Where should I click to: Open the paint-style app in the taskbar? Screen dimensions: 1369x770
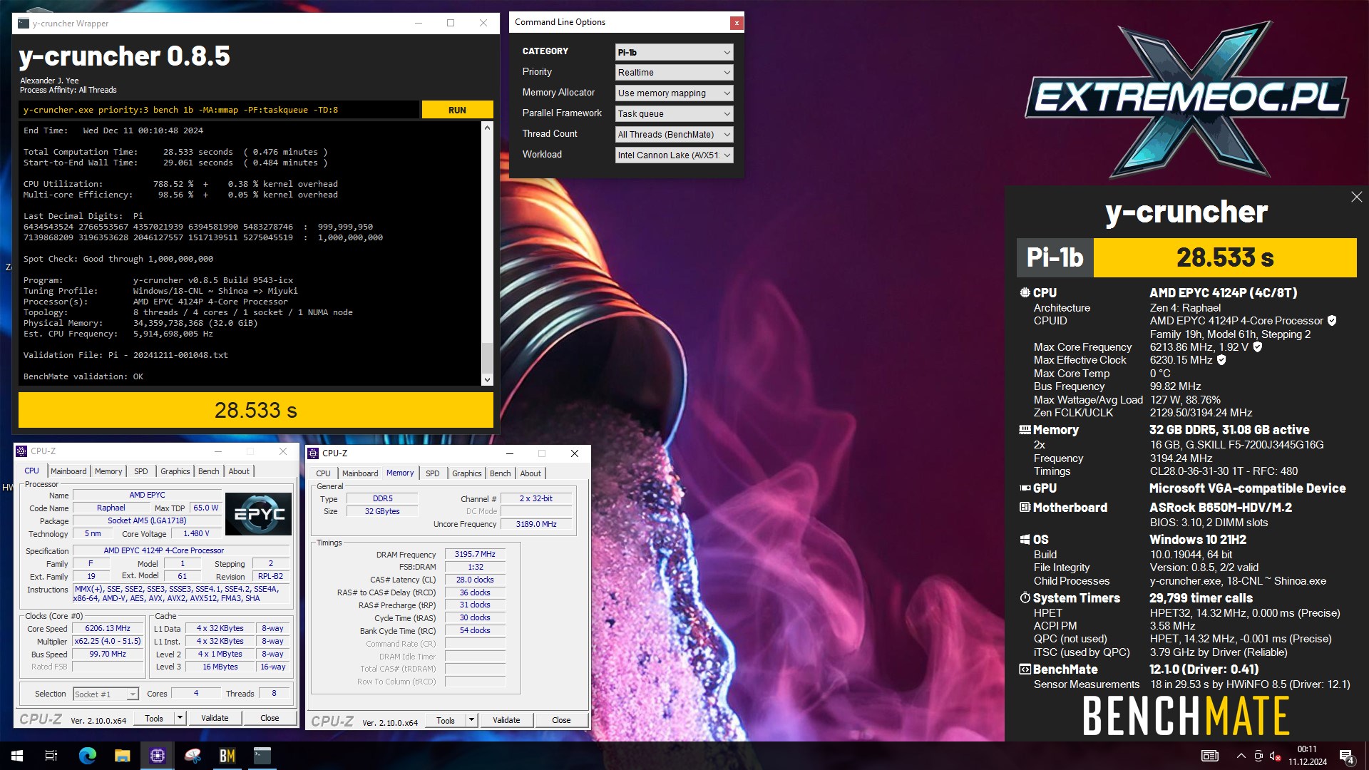click(x=193, y=756)
